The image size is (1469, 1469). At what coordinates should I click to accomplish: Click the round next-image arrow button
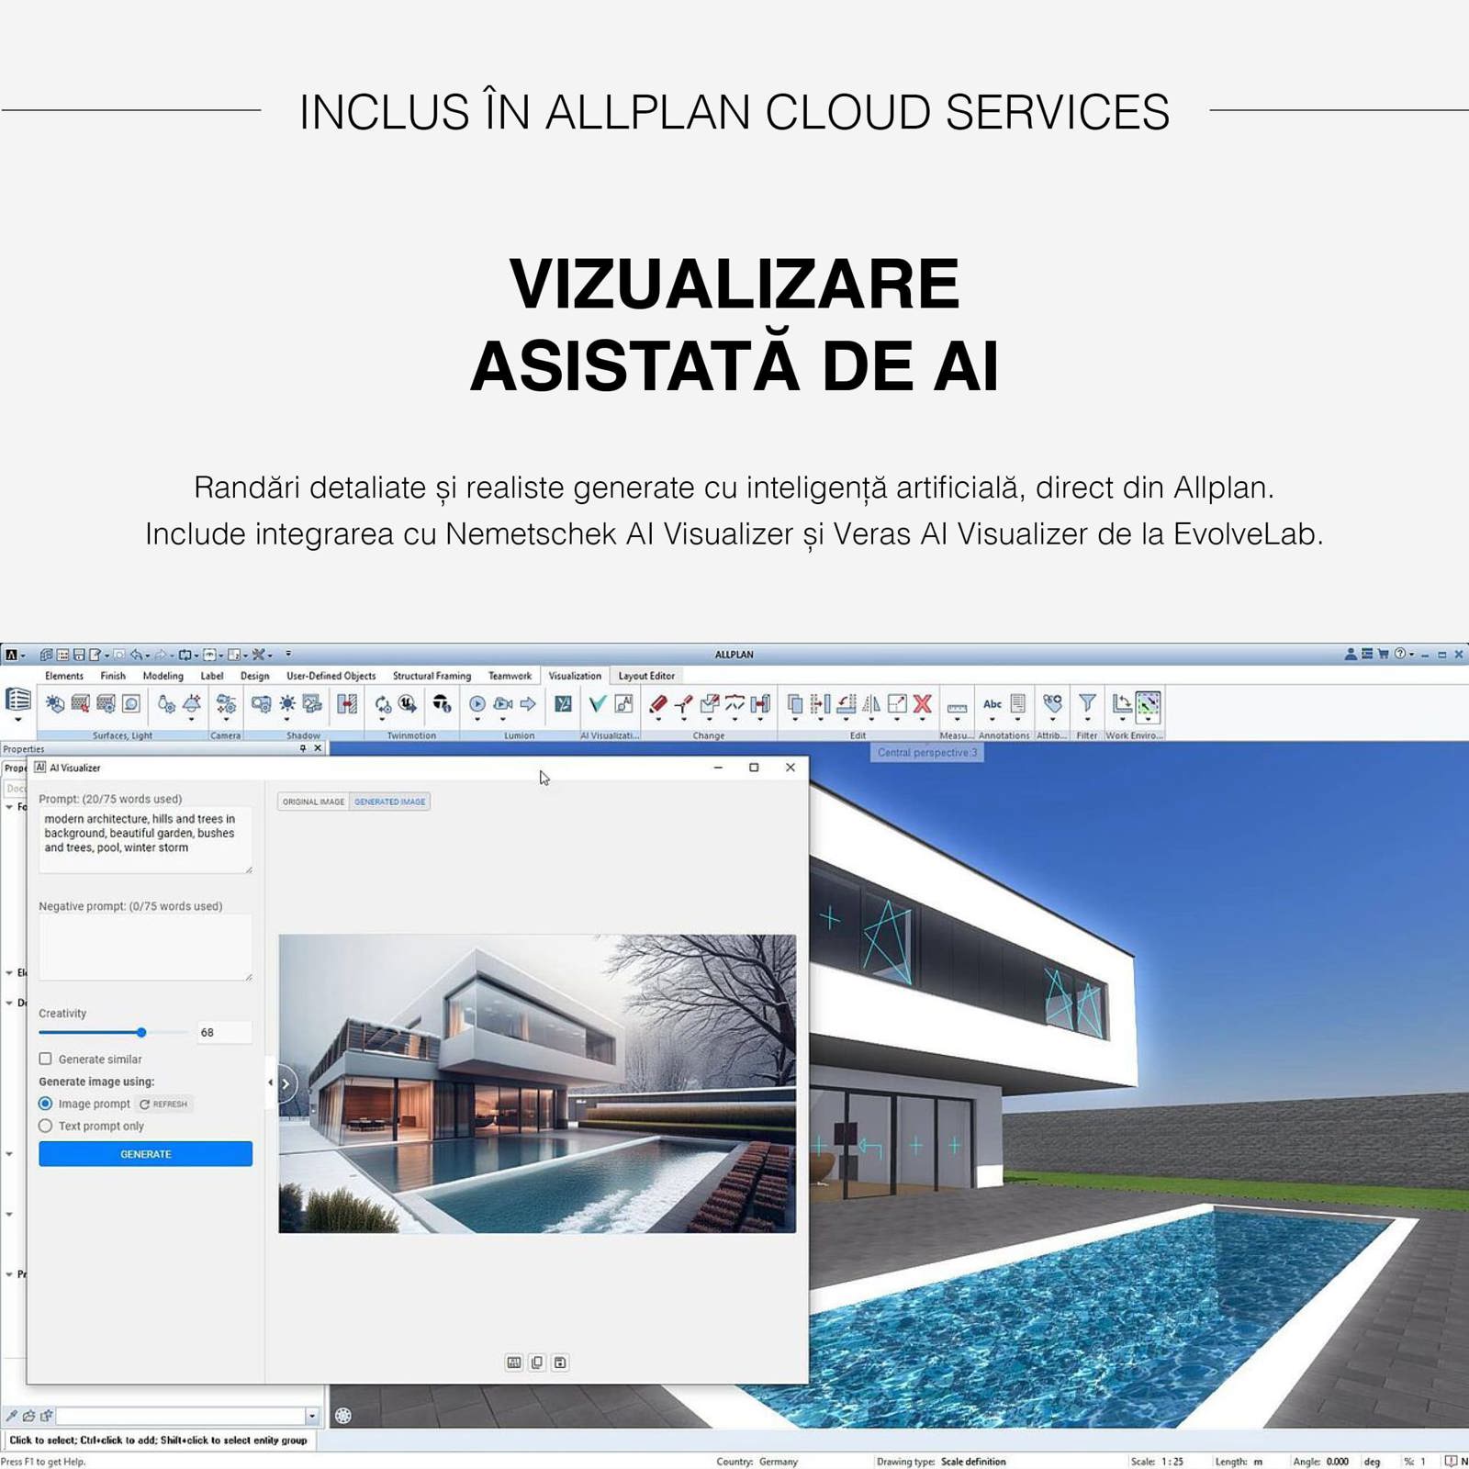286,1083
